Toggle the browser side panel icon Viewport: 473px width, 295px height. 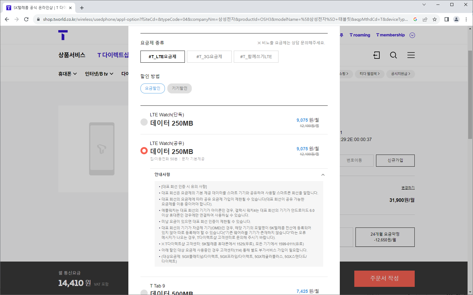point(447,19)
